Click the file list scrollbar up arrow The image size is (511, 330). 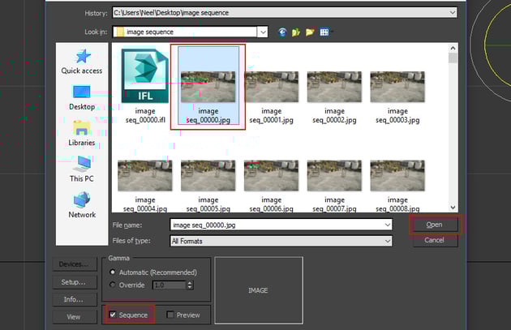click(453, 48)
